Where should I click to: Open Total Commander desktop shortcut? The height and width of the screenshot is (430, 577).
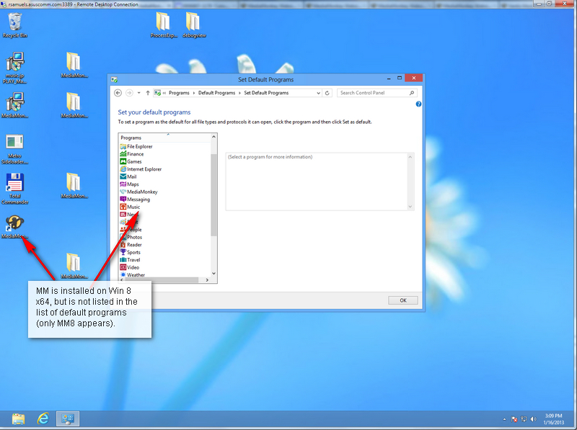(x=15, y=184)
